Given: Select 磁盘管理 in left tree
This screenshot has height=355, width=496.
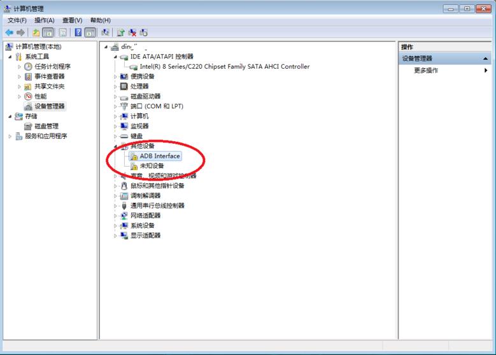Looking at the screenshot, I should tap(46, 126).
